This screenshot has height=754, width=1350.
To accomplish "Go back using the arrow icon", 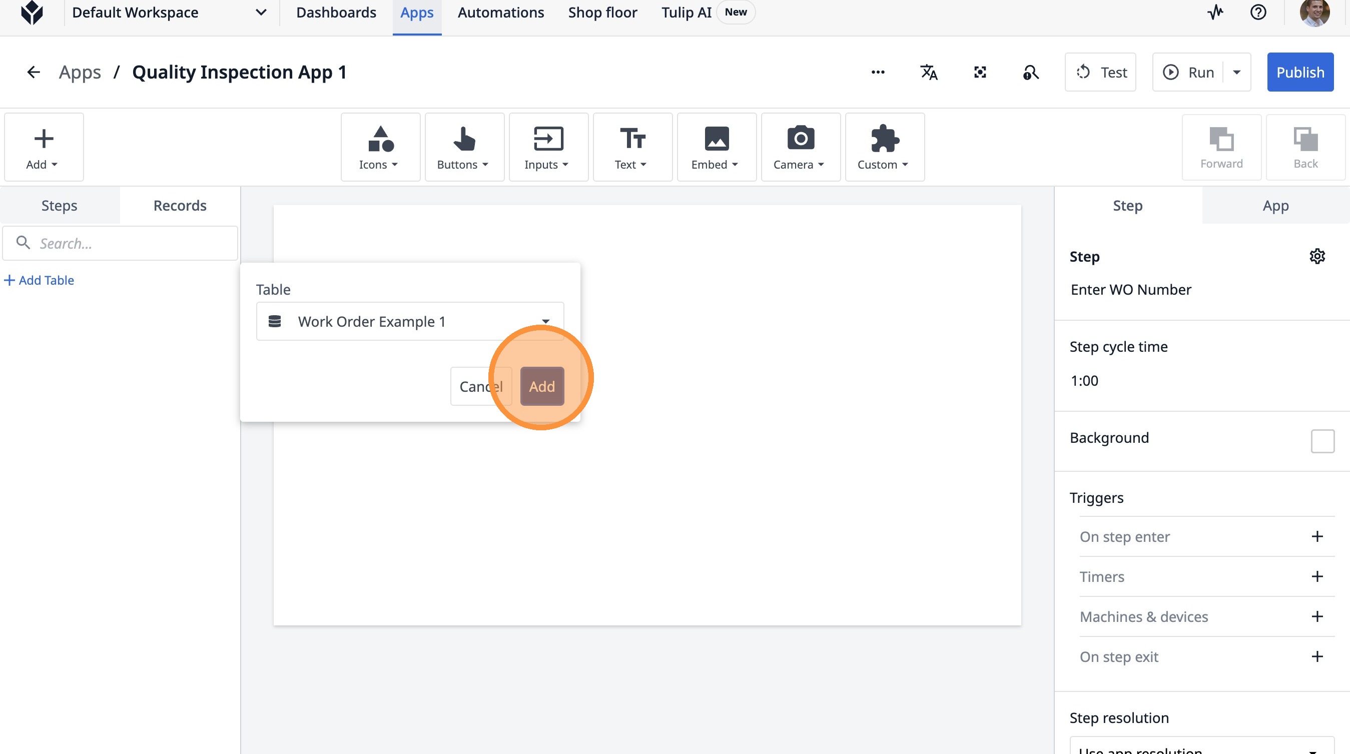I will tap(34, 72).
